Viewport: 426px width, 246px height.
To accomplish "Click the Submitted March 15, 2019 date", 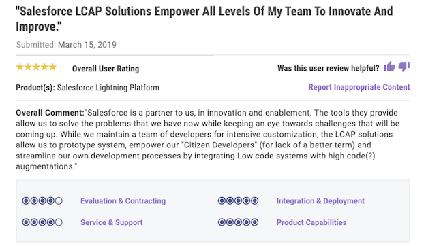I will 66,44.
